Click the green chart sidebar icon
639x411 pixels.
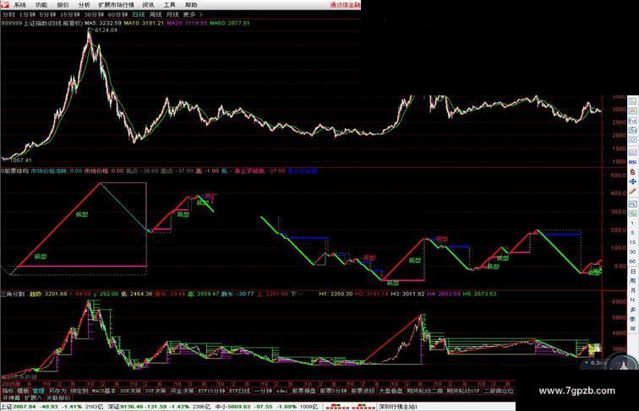click(x=633, y=214)
